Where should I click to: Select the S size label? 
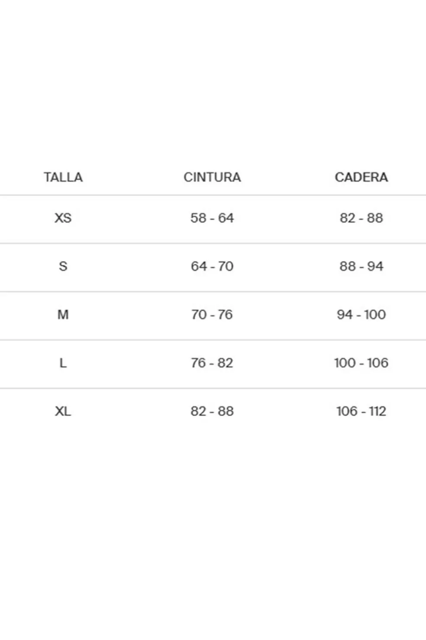63,266
